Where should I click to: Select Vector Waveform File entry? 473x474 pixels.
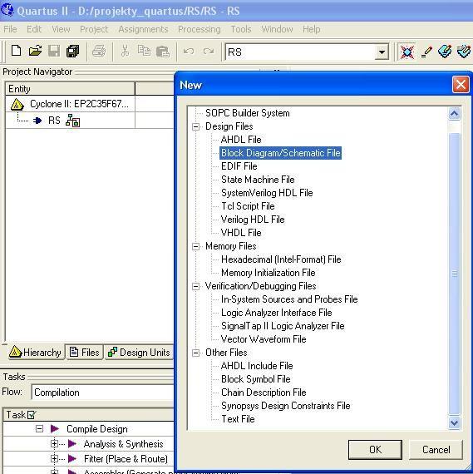tap(264, 339)
